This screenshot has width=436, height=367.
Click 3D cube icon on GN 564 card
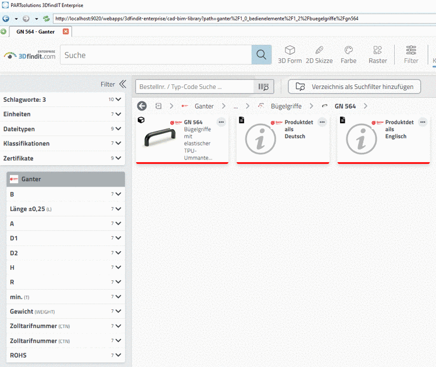(141, 120)
